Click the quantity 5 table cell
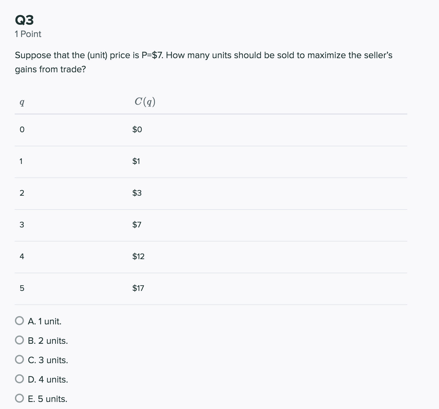 (x=21, y=288)
